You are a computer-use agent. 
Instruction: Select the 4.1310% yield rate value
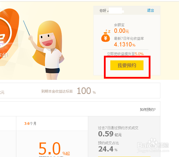click(x=125, y=44)
